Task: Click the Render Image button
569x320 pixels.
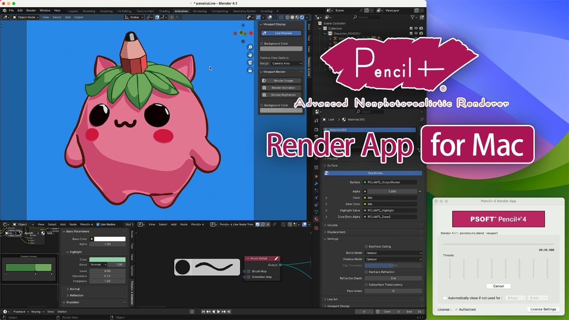Action: [x=281, y=81]
